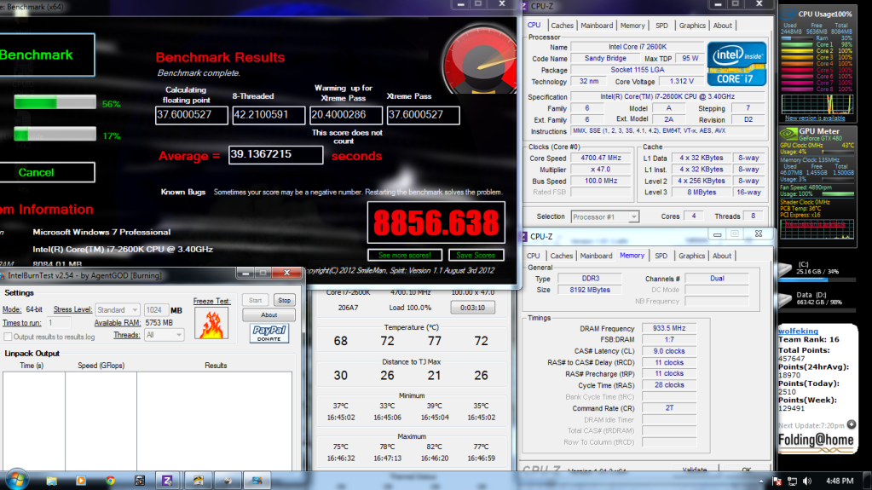This screenshot has height=490, width=872.
Task: Click the Intel logo in CPU Usage gadget
Action: (788, 14)
